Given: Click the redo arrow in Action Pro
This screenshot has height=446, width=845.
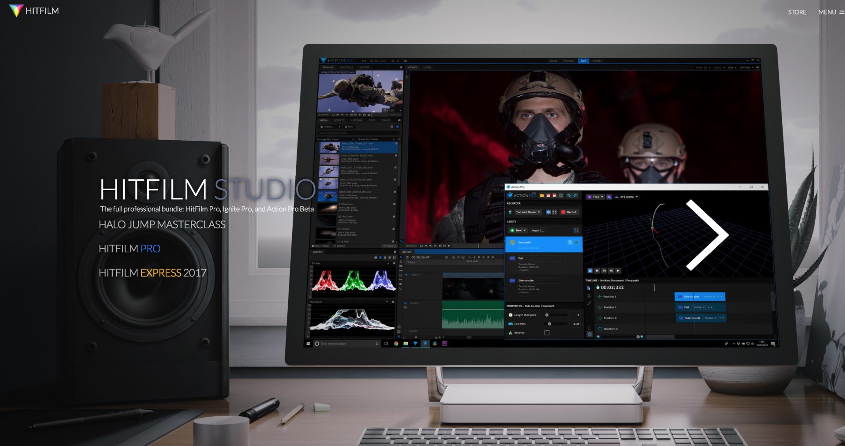Looking at the screenshot, I should point(575,196).
